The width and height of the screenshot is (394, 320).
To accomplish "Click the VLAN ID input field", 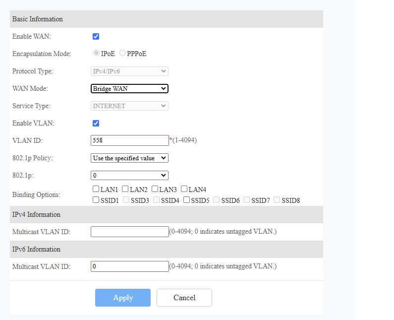I will pyautogui.click(x=130, y=140).
